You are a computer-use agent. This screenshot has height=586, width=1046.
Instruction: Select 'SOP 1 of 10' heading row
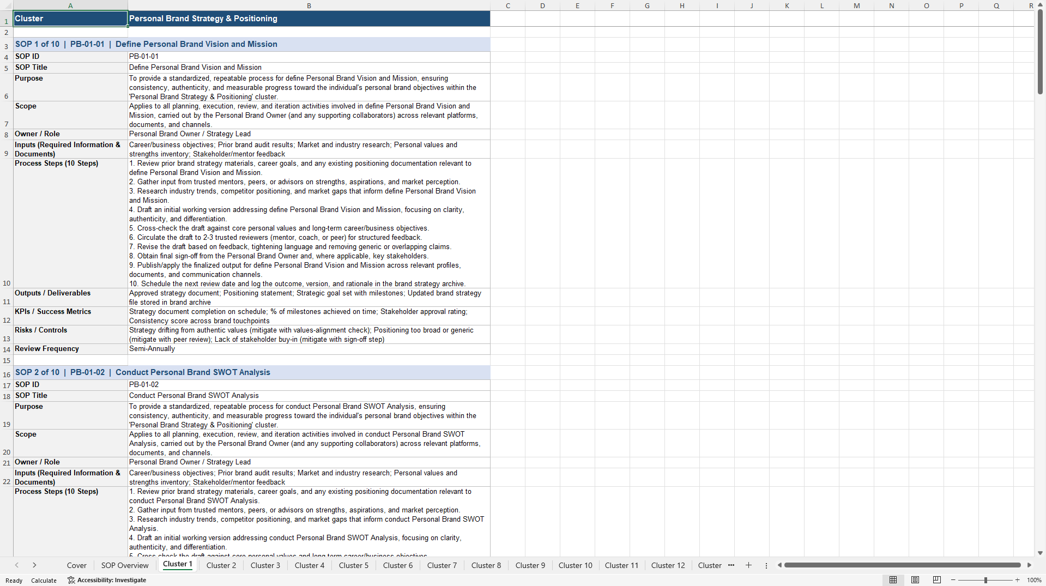(x=252, y=44)
